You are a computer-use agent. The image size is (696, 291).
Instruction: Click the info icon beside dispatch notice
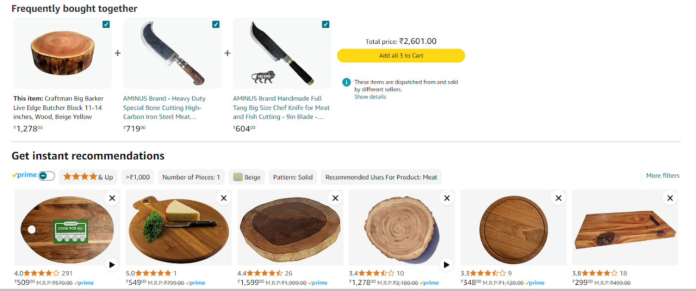pos(346,82)
